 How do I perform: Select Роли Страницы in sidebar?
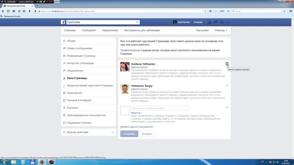pos(89,78)
